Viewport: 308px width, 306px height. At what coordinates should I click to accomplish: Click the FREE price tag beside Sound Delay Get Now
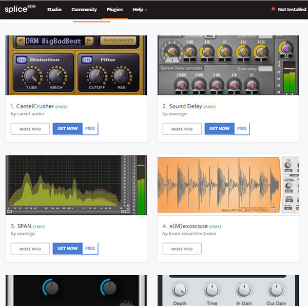click(x=242, y=129)
